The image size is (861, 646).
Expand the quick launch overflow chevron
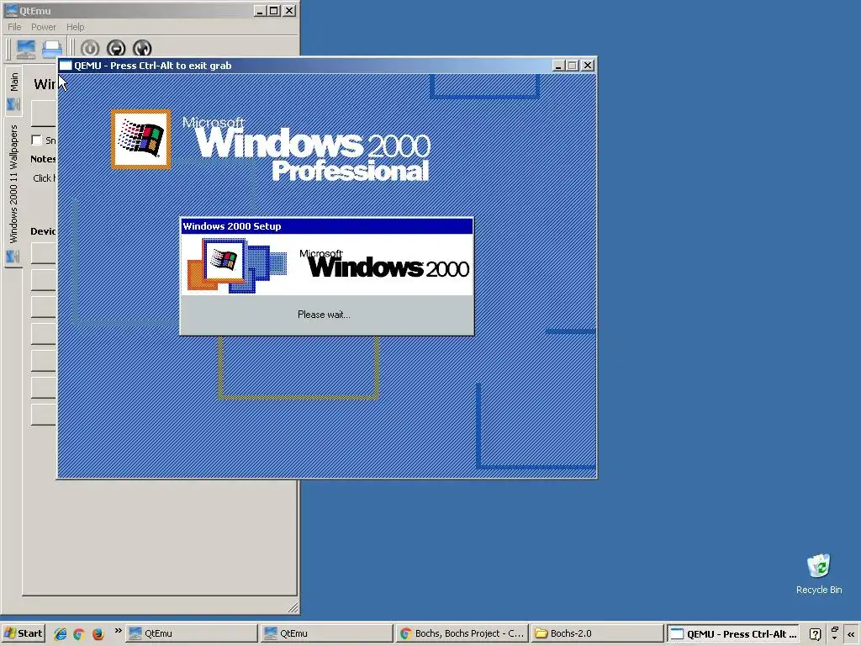[x=118, y=630]
